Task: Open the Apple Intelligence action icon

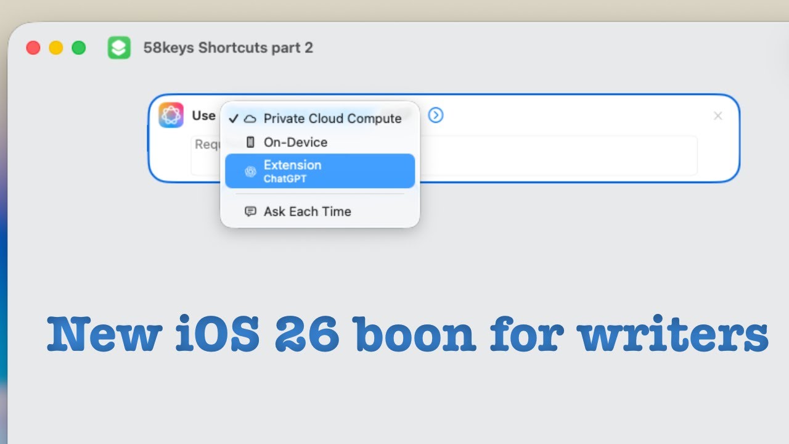Action: 171,115
